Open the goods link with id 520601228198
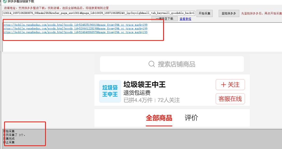Viewport: 282px width, 149px height. [75, 28]
